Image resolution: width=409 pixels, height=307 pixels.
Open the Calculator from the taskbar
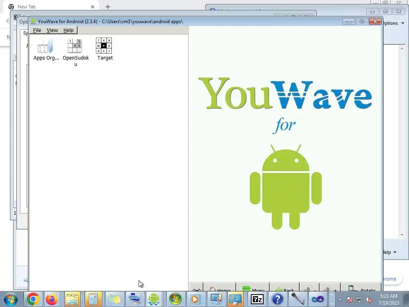(x=93, y=299)
